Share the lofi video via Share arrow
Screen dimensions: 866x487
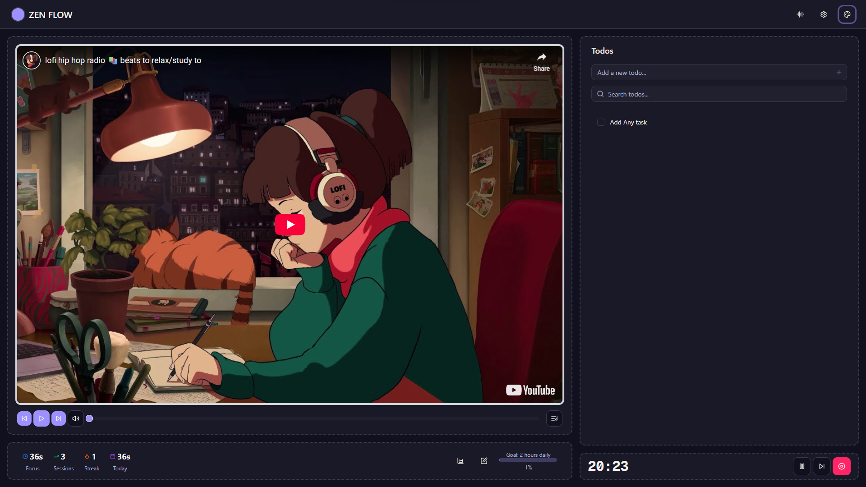coord(542,62)
